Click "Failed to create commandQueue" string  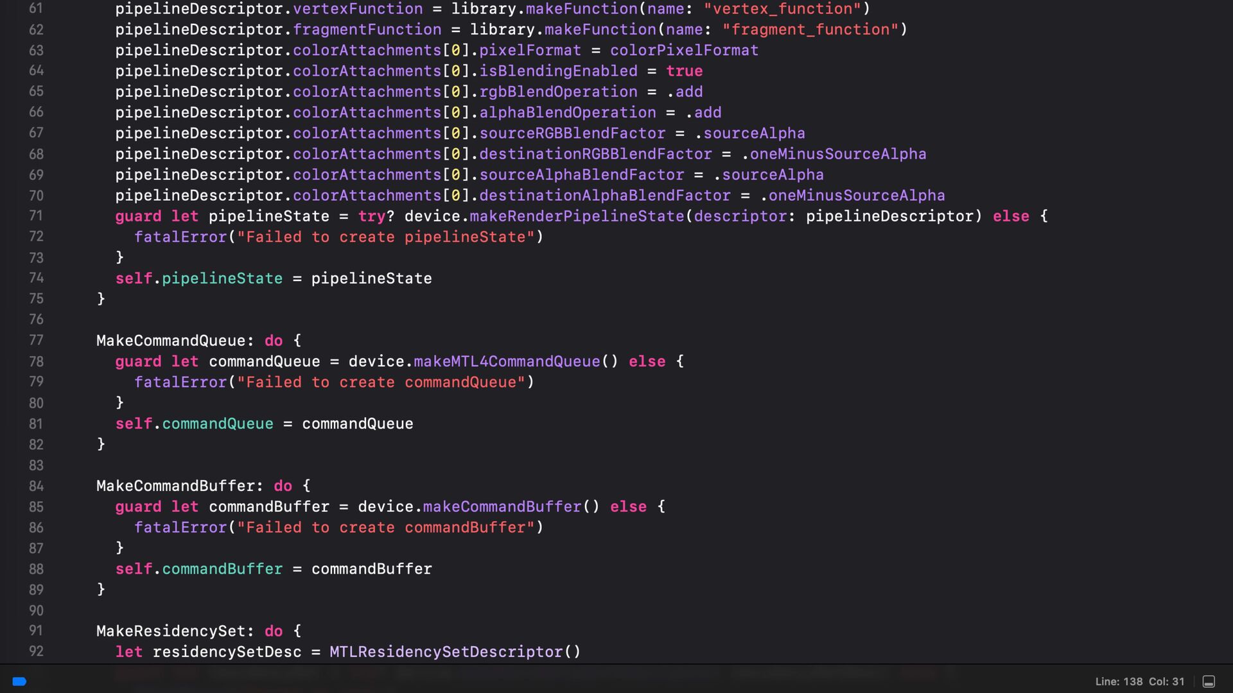381,382
